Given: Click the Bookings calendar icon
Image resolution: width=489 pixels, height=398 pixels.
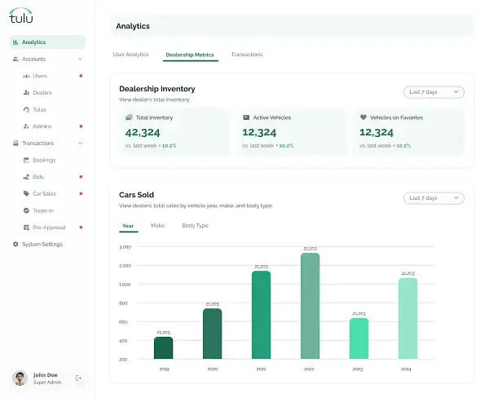Looking at the screenshot, I should (x=26, y=160).
